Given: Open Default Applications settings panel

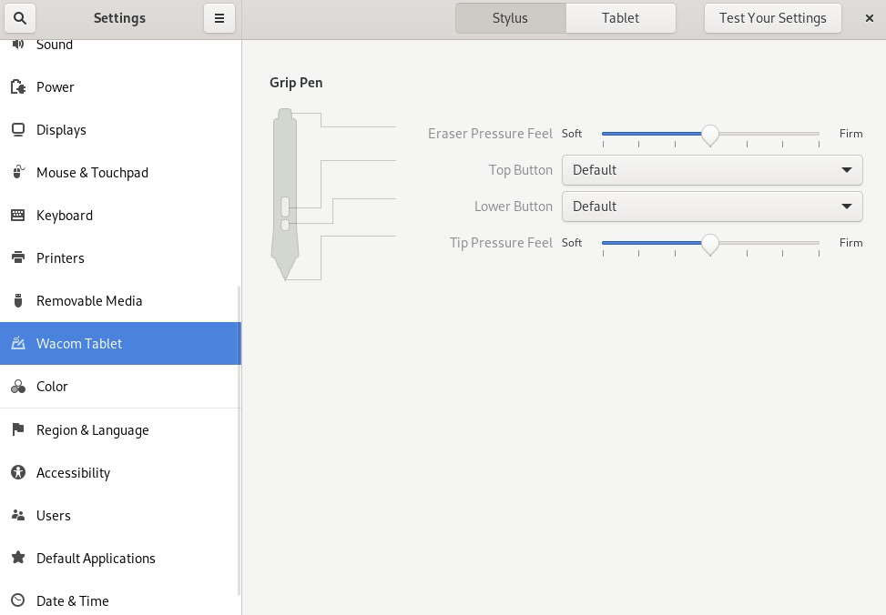Looking at the screenshot, I should click(96, 559).
